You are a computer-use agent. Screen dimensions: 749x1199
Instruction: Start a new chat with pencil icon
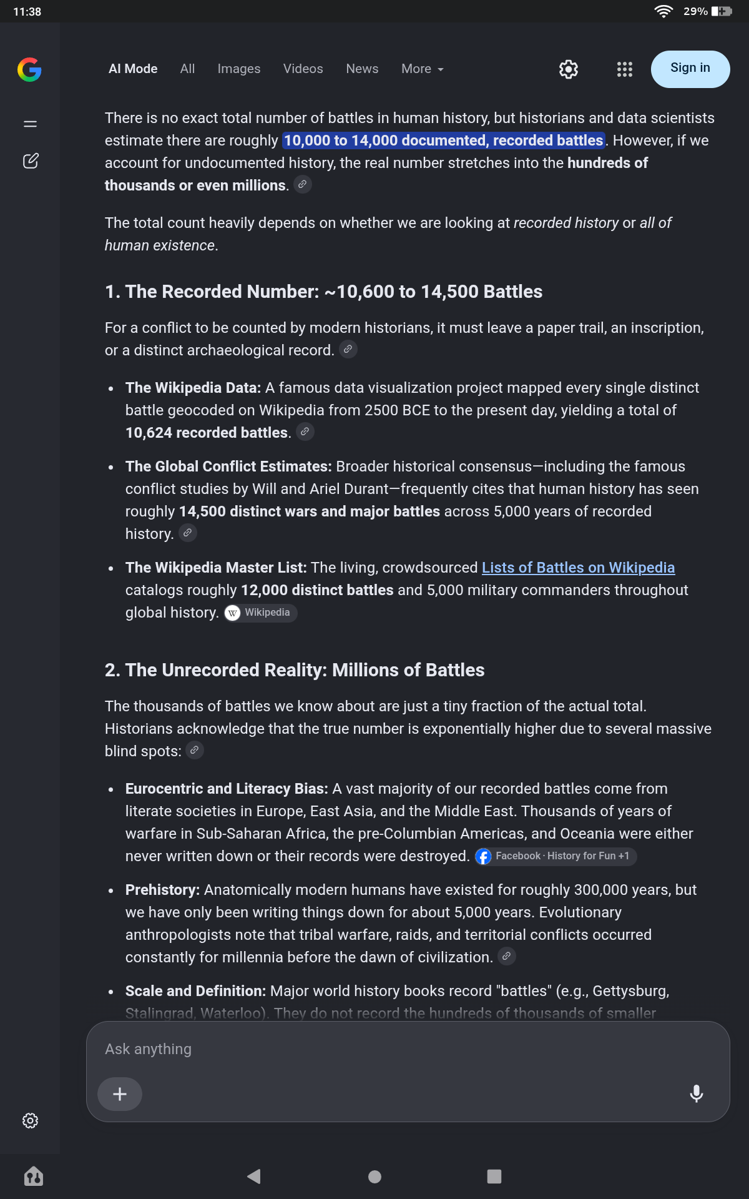click(31, 160)
